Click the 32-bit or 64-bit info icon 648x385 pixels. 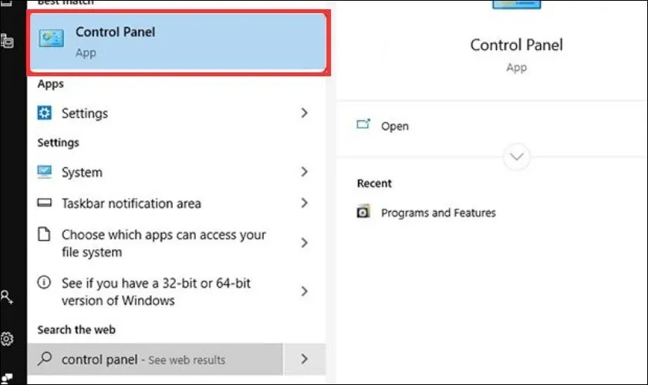(x=46, y=283)
